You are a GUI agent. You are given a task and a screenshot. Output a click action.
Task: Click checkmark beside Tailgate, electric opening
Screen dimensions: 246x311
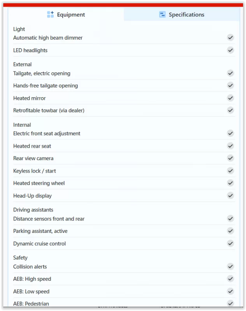[x=230, y=73]
